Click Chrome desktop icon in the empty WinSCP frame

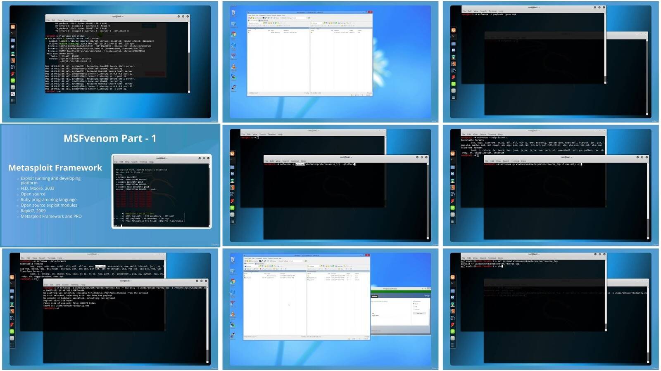233,35
